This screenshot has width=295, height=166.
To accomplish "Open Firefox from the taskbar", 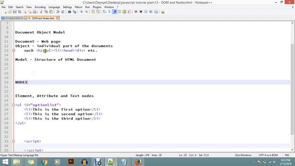I will pyautogui.click(x=138, y=162).
